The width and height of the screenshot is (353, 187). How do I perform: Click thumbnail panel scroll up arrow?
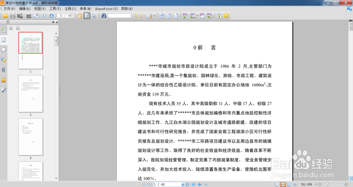click(56, 34)
